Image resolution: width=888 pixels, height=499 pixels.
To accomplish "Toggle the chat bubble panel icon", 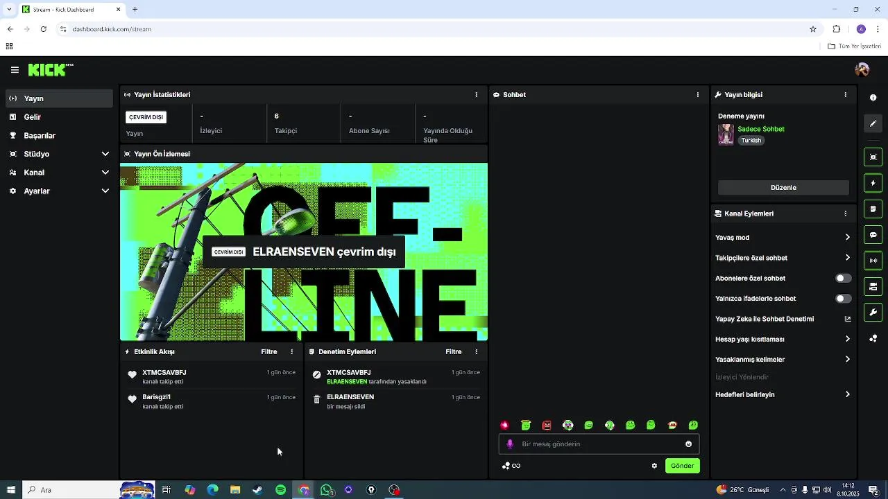I will coord(873,235).
